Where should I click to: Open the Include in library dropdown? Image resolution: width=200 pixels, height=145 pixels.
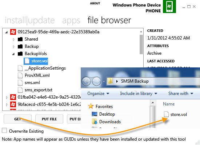pos(139,94)
